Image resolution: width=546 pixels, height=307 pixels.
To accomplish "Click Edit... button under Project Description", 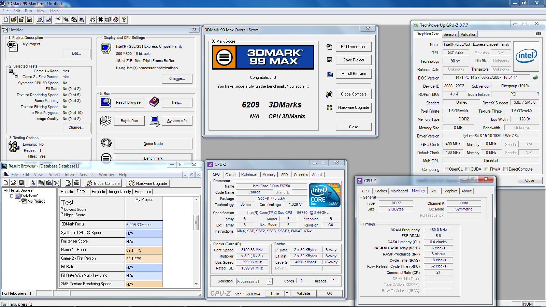I will [x=76, y=53].
